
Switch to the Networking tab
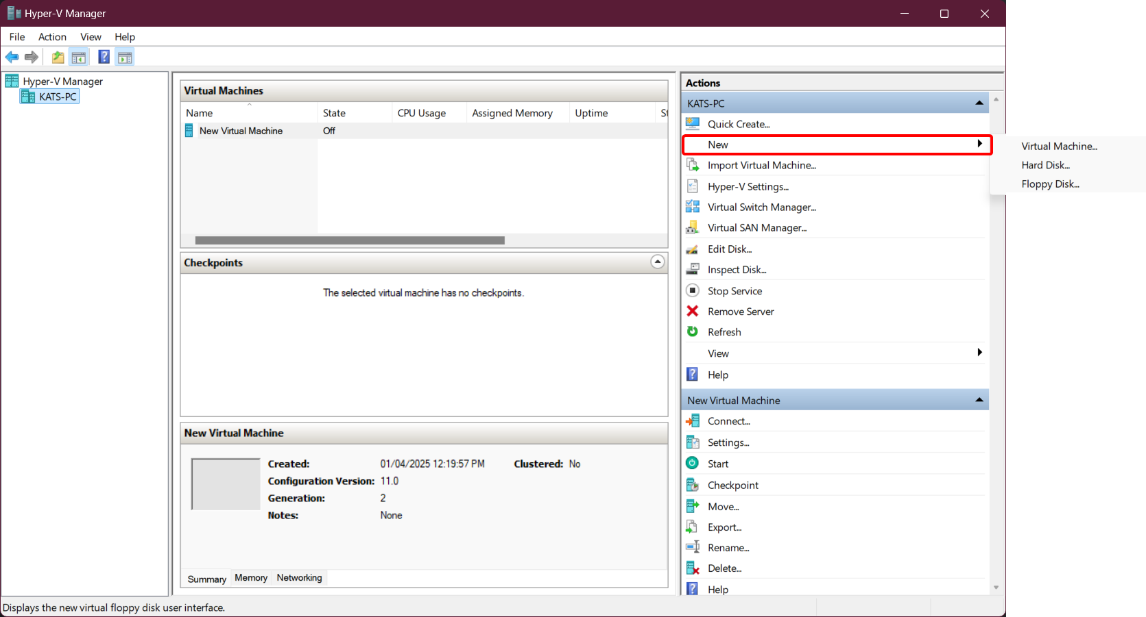[x=299, y=578]
